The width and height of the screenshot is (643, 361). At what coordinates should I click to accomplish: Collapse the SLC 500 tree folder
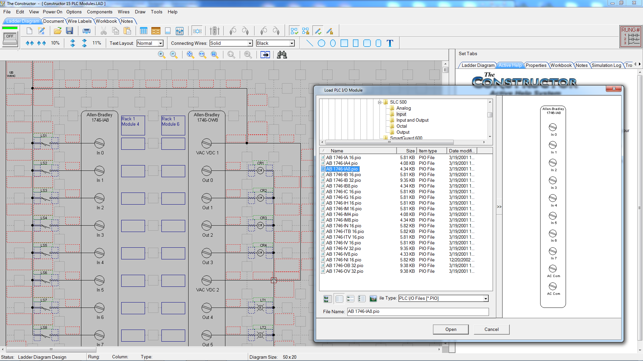tap(379, 102)
